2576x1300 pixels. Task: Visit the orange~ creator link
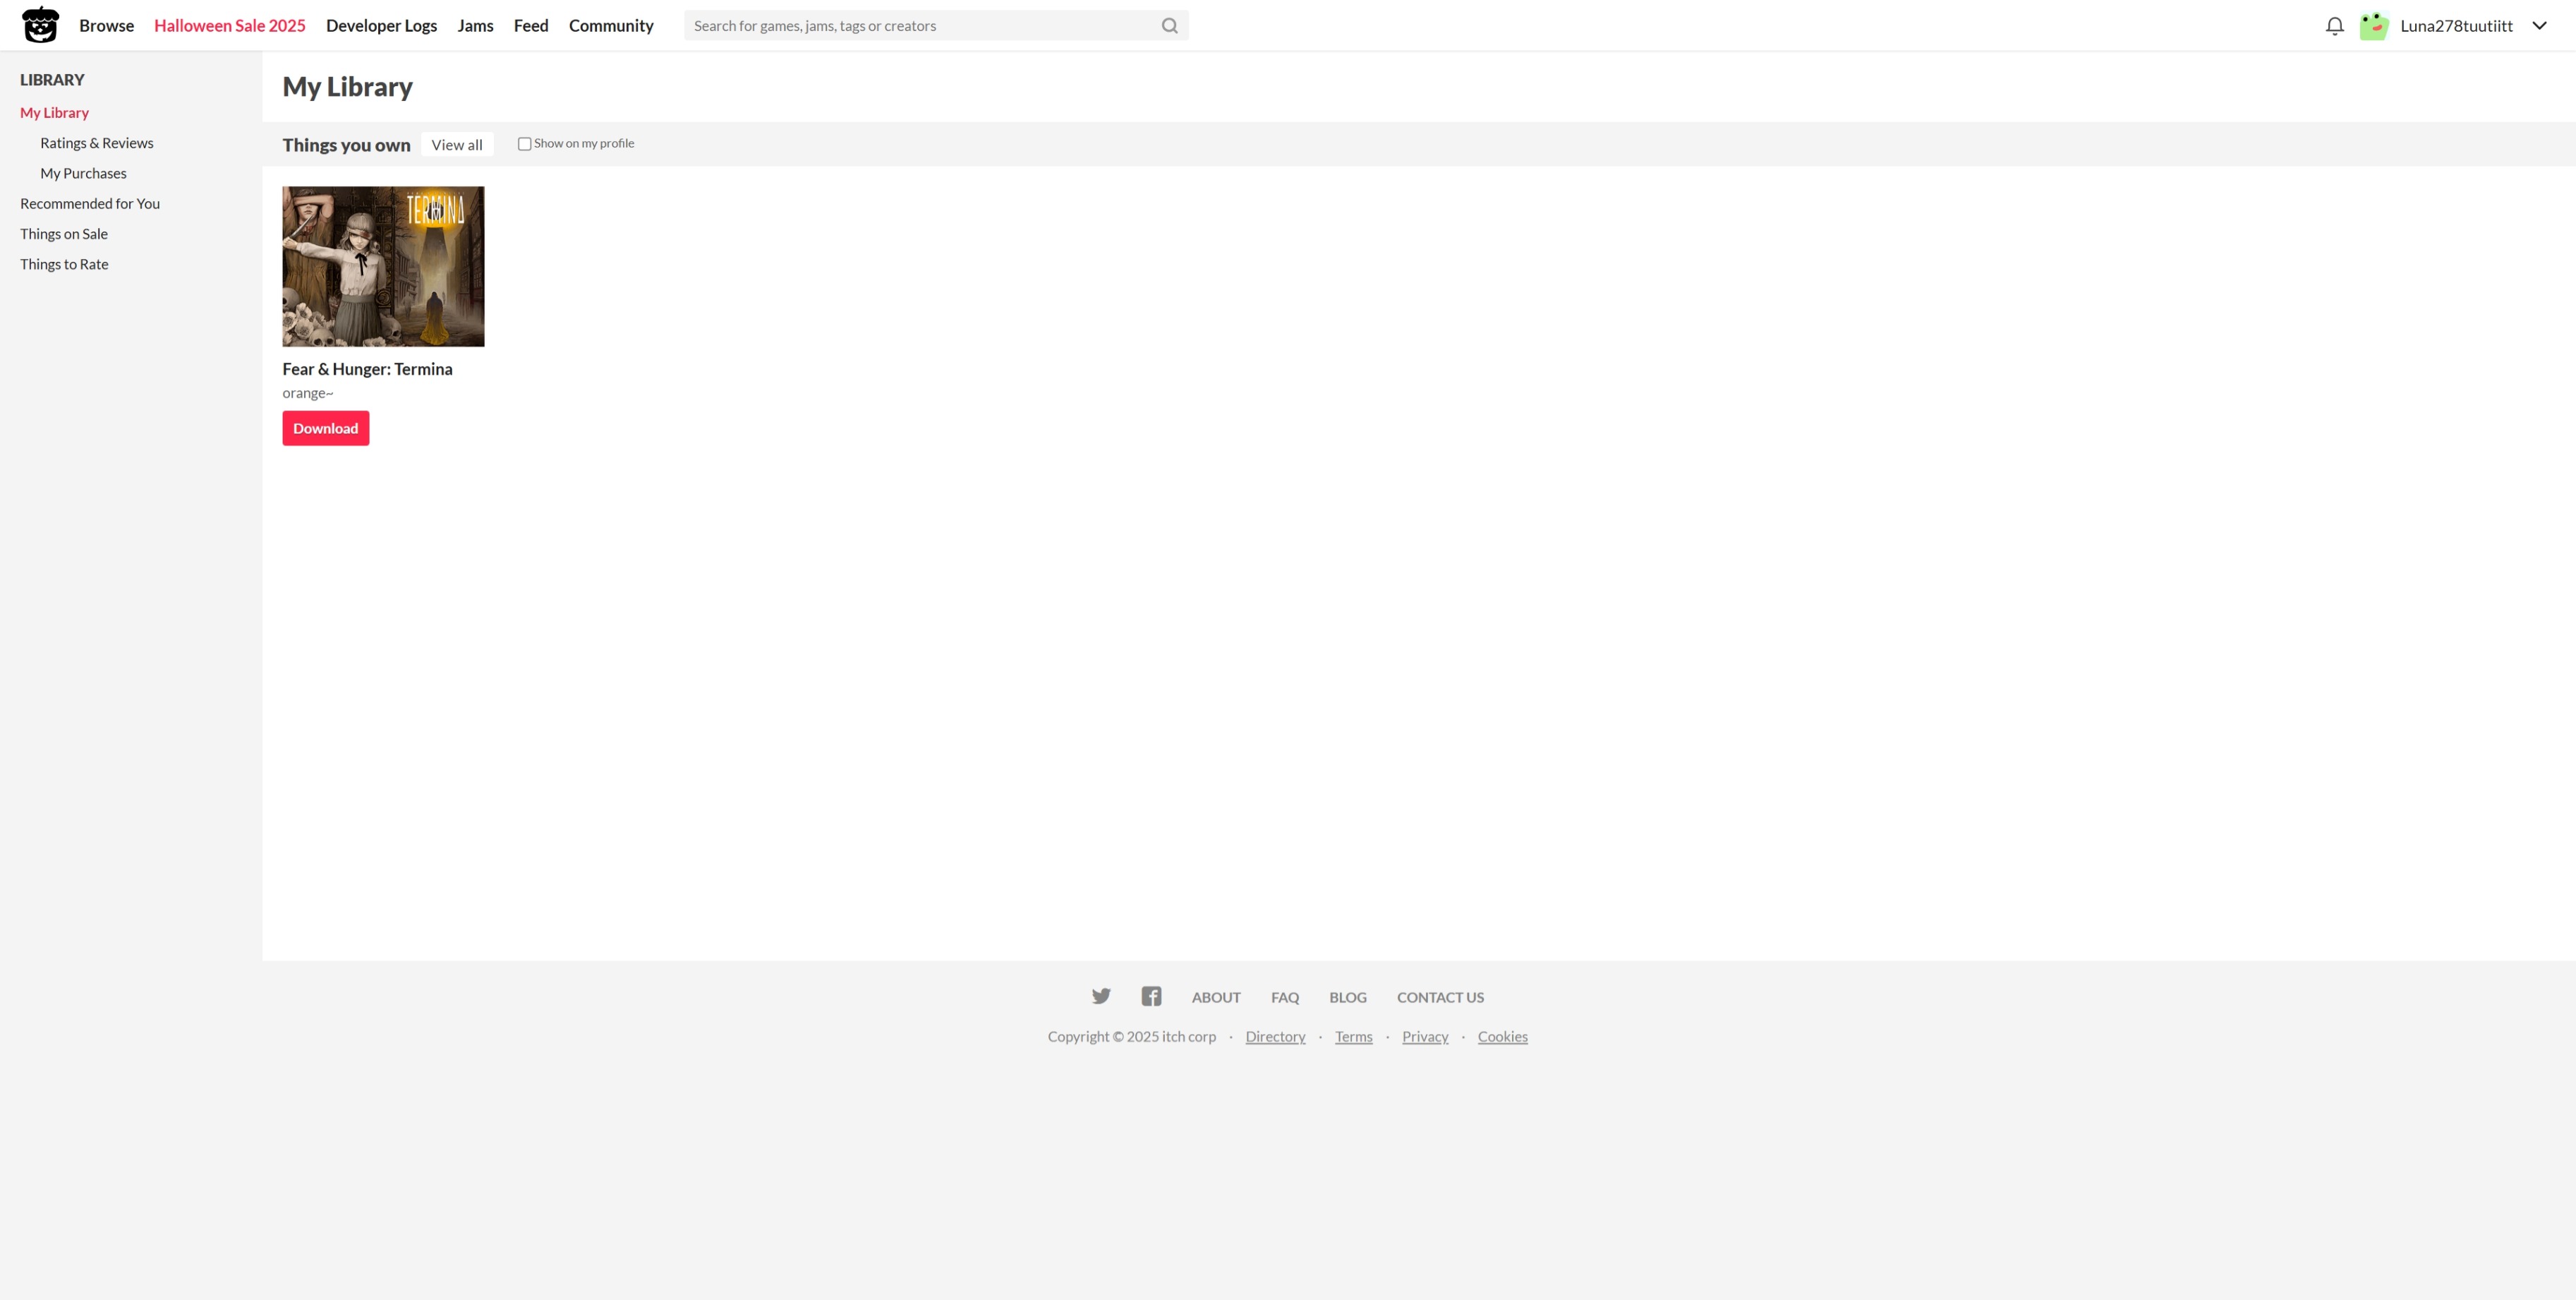pos(307,393)
